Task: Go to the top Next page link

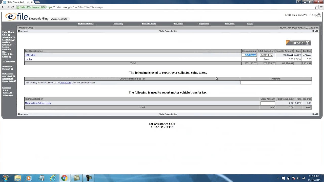Action: pos(315,31)
